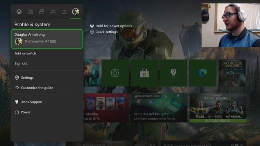This screenshot has height=146, width=260.
Task: Click the TheTexasMan47 gamerpic avatar
Action: click(18, 41)
